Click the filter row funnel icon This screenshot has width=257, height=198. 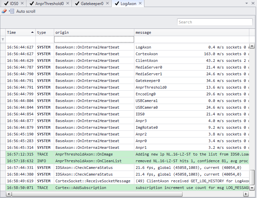coord(3,39)
